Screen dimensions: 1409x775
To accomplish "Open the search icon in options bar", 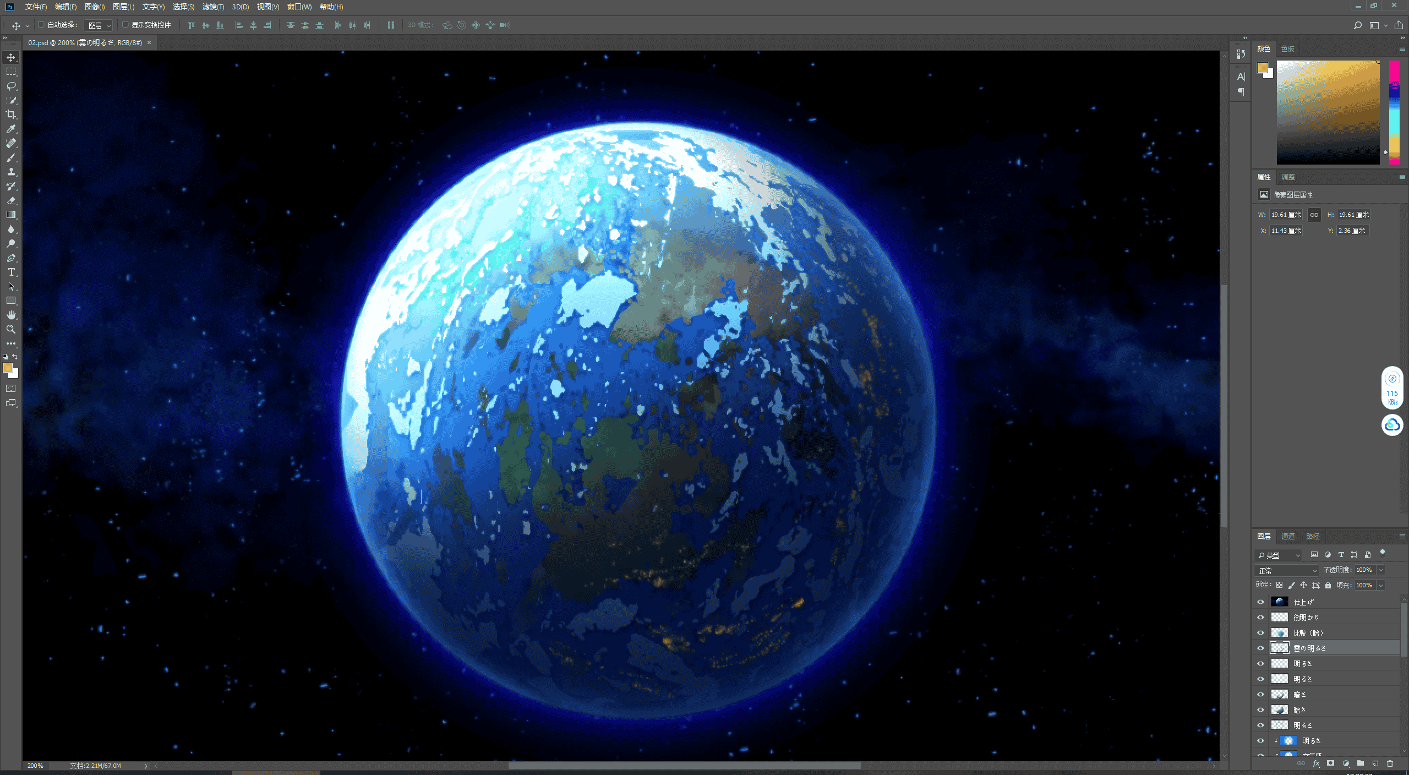I will pyautogui.click(x=1357, y=25).
